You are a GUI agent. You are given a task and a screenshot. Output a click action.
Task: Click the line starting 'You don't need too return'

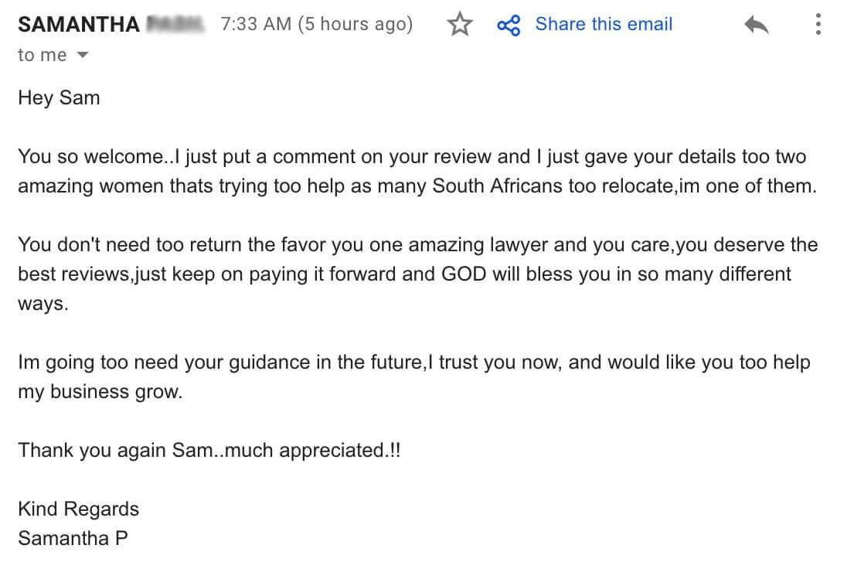(x=418, y=245)
